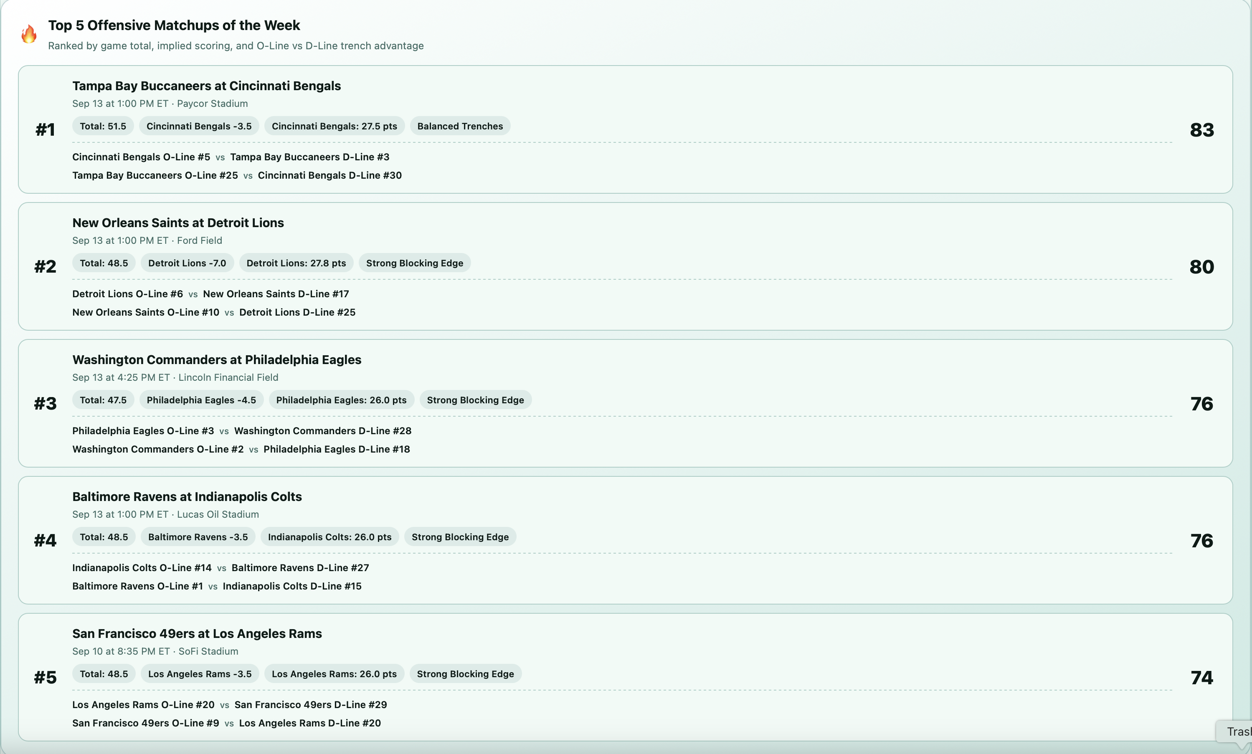Open San Francisco 49ers at Los Angeles Rams matchup
This screenshot has width=1252, height=754.
point(197,634)
